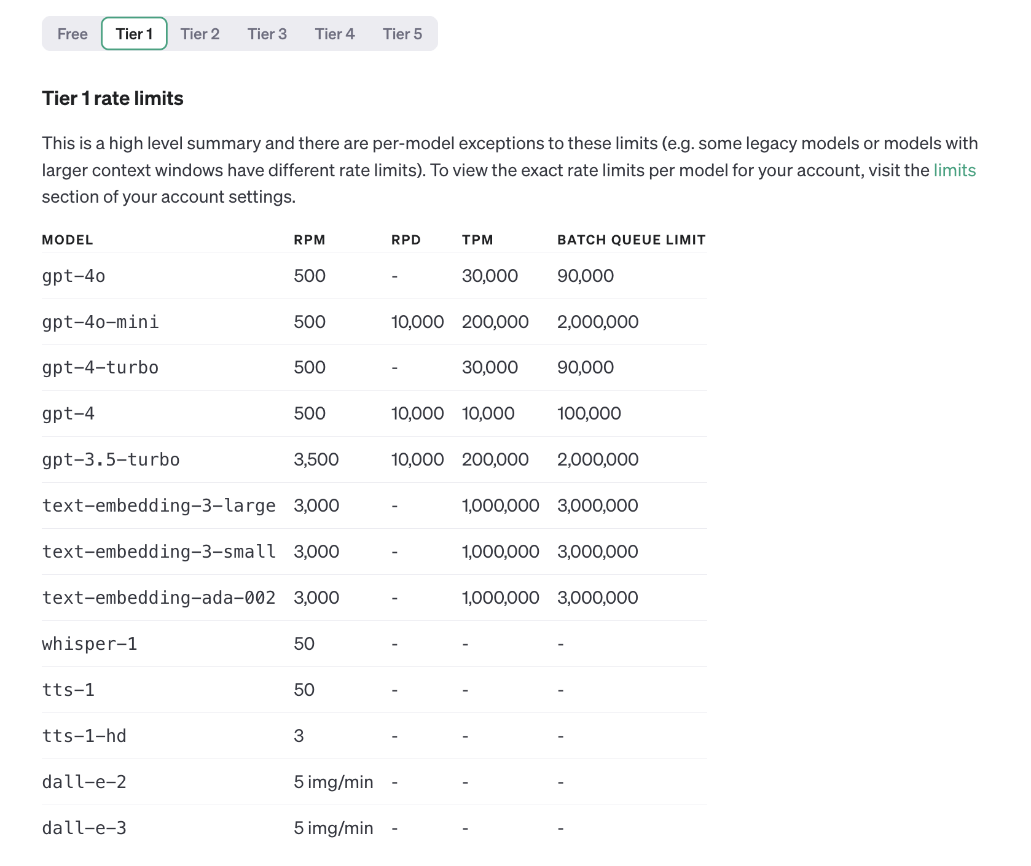Select the dall-e-2 model name

[x=84, y=782]
